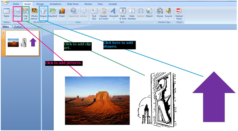This screenshot has height=131, width=238.
Task: Select slide 1 thumbnail
Action: pyautogui.click(x=22, y=43)
